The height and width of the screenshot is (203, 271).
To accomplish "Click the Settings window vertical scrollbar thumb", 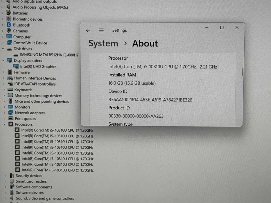I will click(243, 71).
